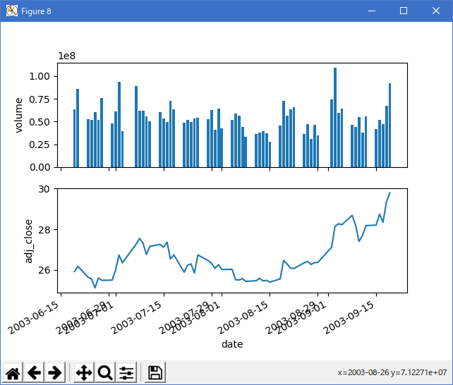Viewport: 453px width, 385px height.
Task: Toggle the Zoom to rectangle tool
Action: point(105,373)
